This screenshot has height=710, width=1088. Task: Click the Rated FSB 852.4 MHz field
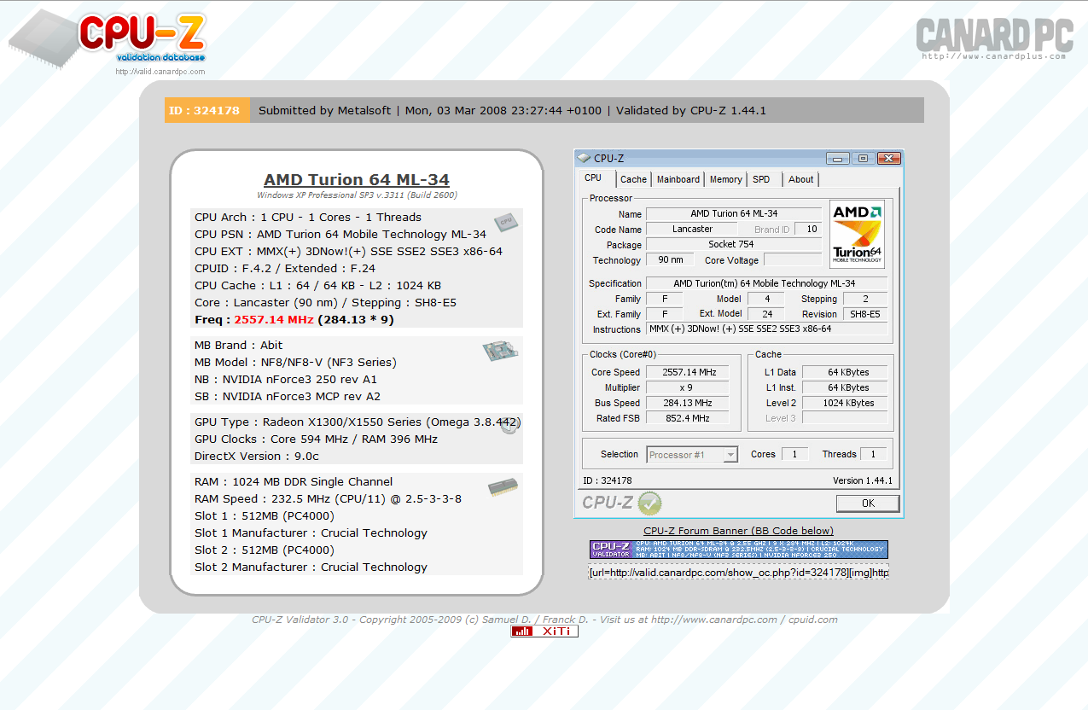point(686,418)
